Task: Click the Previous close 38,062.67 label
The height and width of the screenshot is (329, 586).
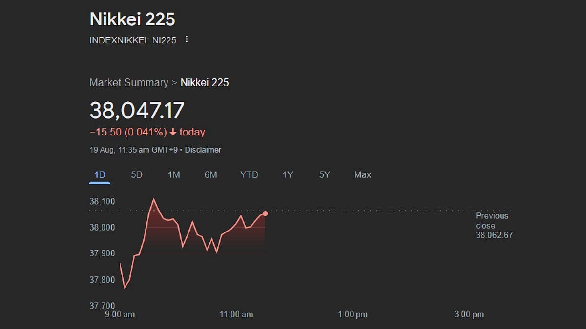Action: pyautogui.click(x=494, y=226)
